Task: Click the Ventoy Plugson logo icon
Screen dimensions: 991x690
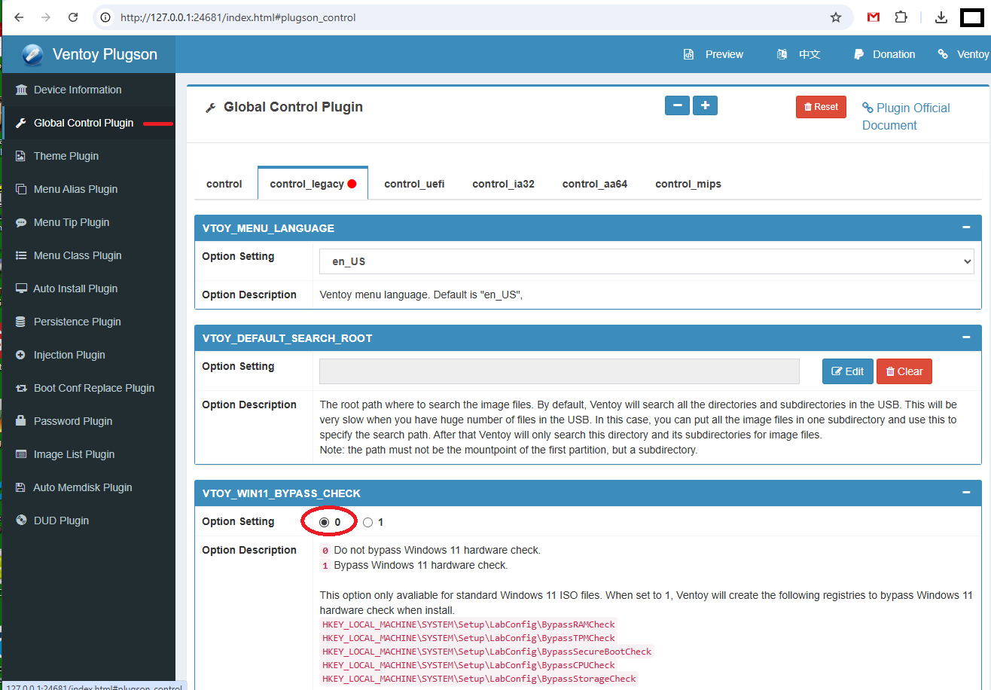Action: (32, 54)
